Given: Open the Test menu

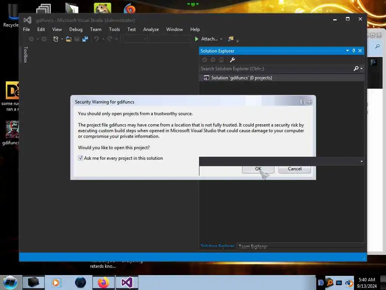Looking at the screenshot, I should point(132,29).
